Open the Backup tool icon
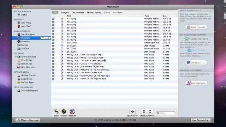 (19, 45)
